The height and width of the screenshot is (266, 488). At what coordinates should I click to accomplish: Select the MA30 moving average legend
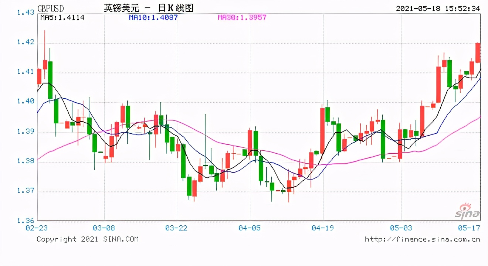click(242, 17)
